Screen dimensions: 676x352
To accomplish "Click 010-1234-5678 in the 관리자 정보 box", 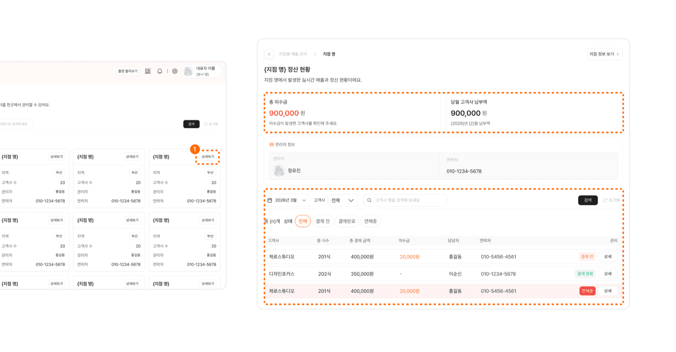I will pos(464,171).
